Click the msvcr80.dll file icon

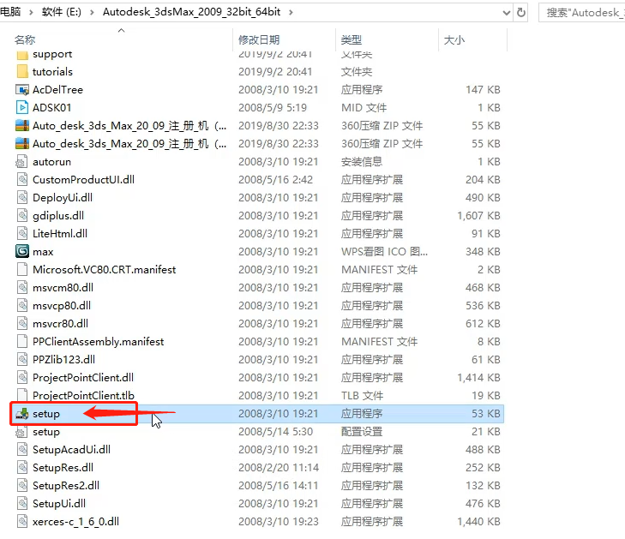pyautogui.click(x=22, y=323)
